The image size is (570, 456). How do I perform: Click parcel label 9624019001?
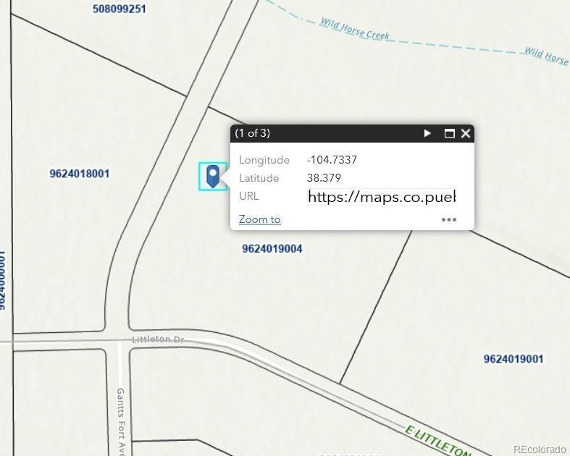(x=514, y=359)
